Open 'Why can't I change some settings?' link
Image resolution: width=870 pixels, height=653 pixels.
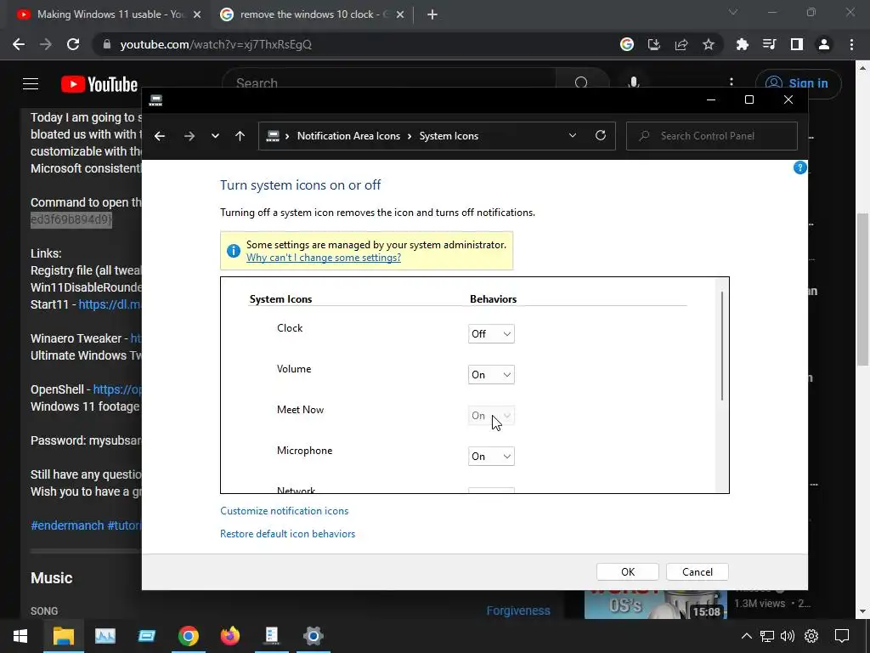point(324,258)
